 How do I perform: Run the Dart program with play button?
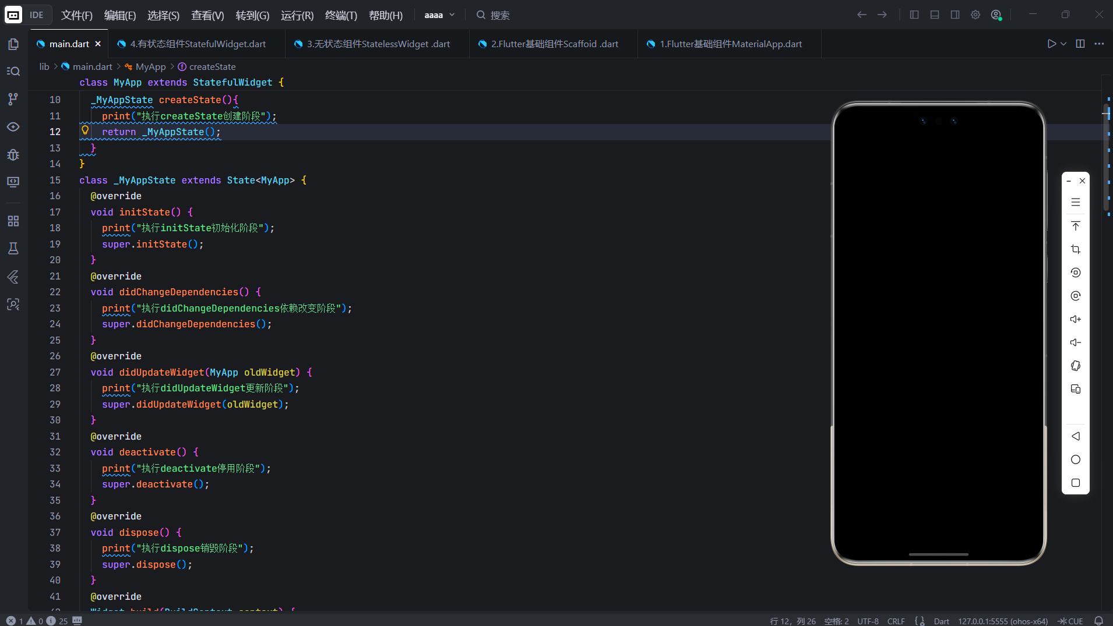click(x=1051, y=44)
